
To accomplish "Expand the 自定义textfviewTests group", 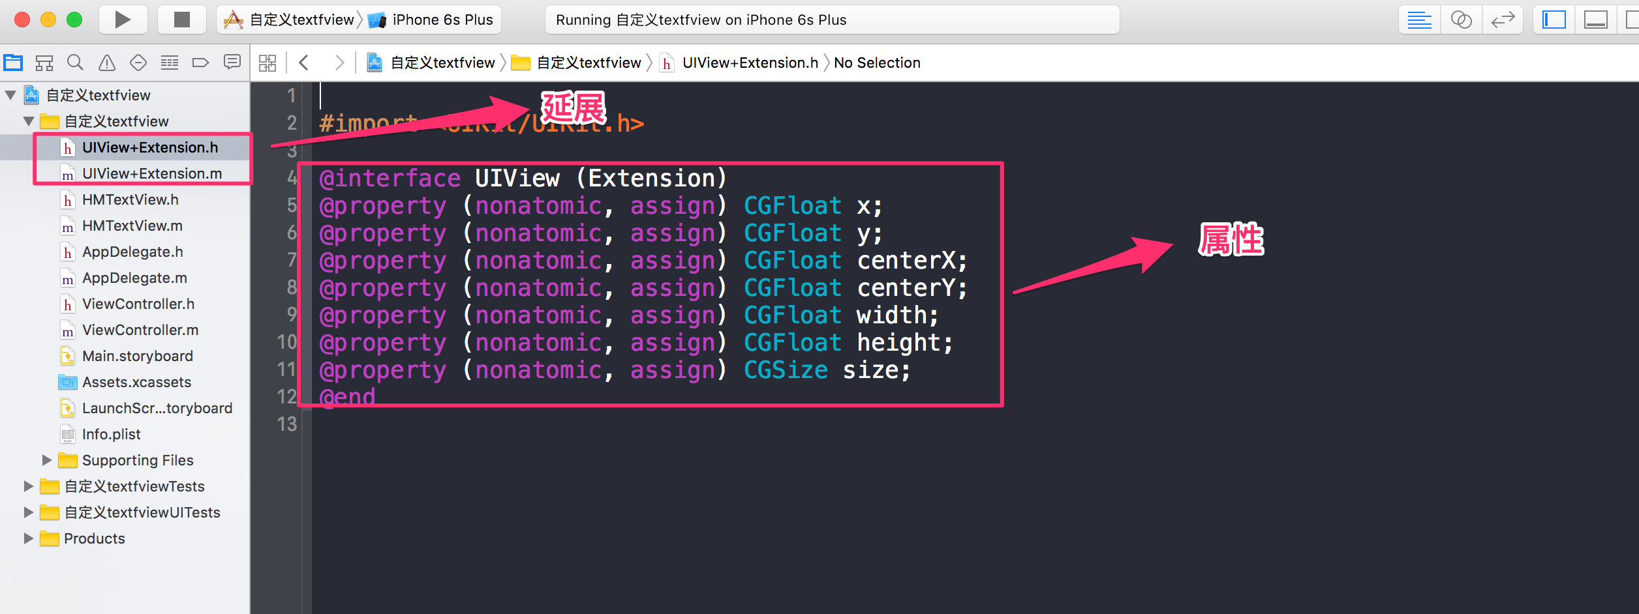I will coord(28,486).
